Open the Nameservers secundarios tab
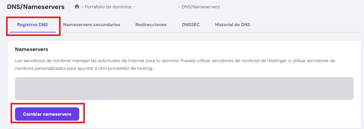The height and width of the screenshot is (129, 364). click(92, 25)
